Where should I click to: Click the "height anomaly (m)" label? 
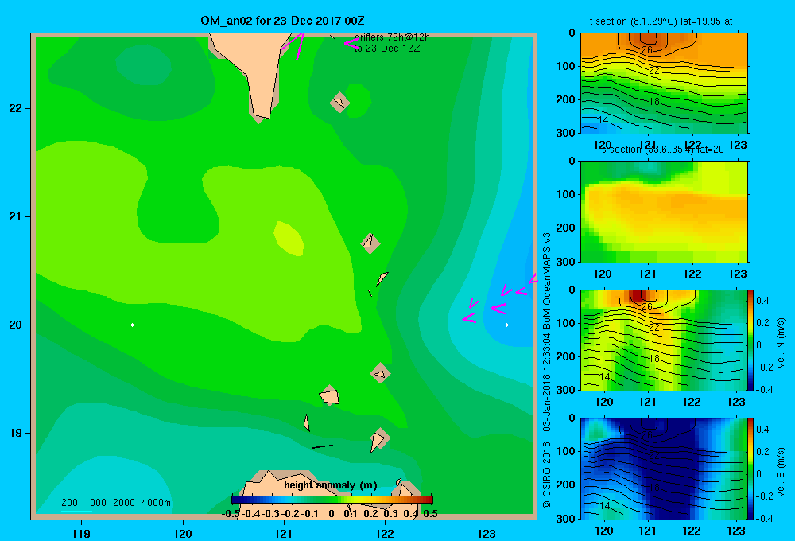point(331,485)
